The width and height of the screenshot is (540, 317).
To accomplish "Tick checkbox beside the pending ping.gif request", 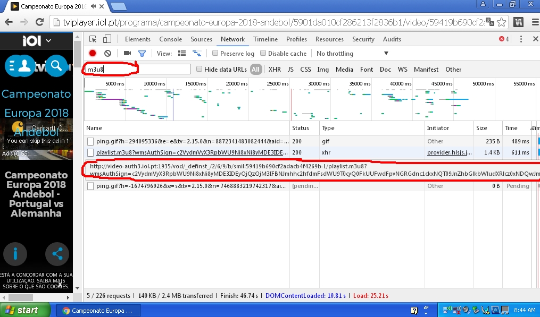I will pos(90,186).
